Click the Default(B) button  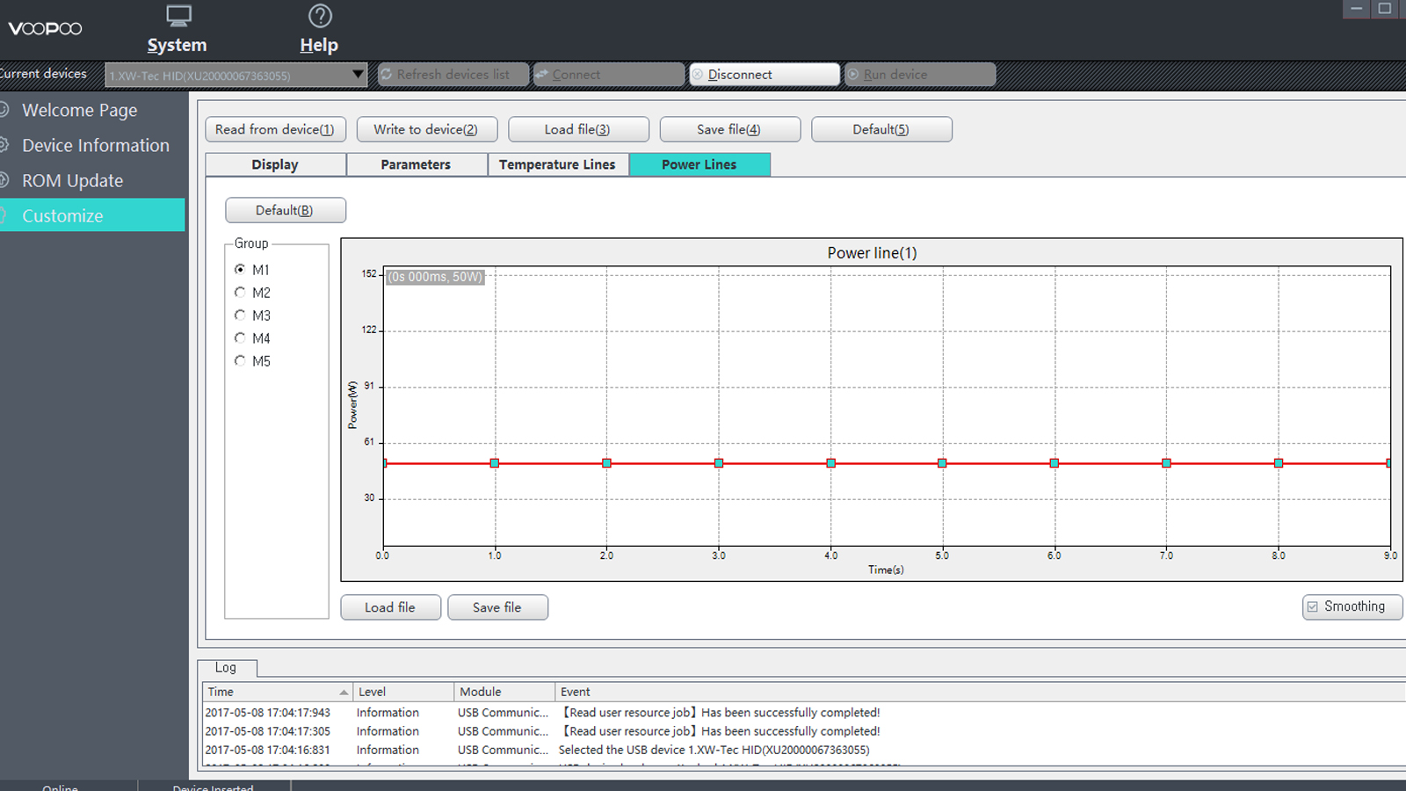tap(286, 210)
